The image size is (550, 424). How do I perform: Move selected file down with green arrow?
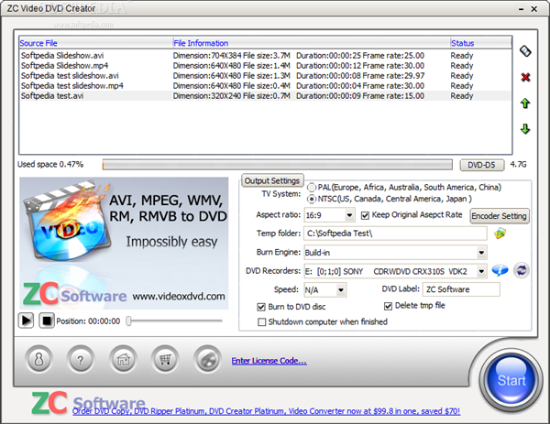click(x=525, y=129)
